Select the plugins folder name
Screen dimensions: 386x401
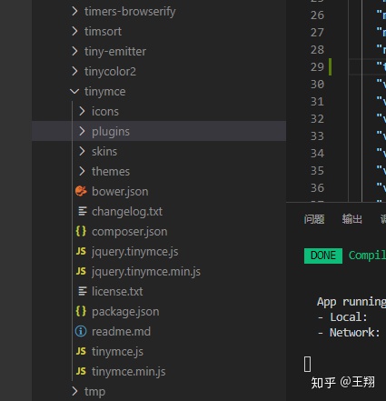(x=111, y=131)
